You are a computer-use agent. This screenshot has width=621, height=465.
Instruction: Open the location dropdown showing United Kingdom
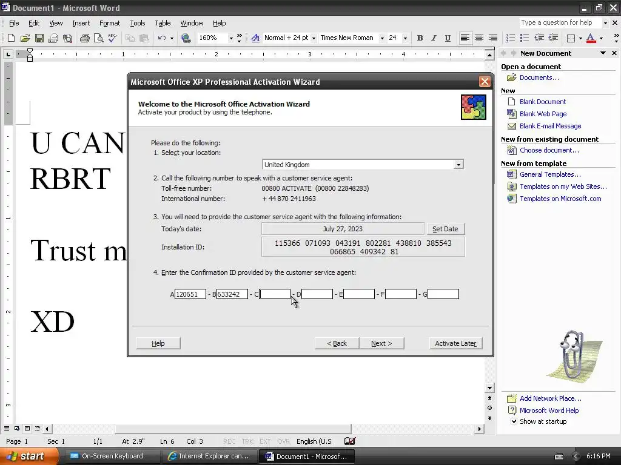click(458, 165)
